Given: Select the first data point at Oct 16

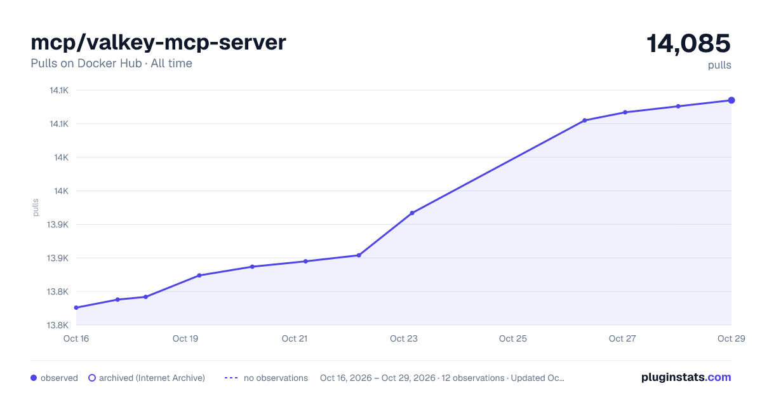Looking at the screenshot, I should pos(76,308).
